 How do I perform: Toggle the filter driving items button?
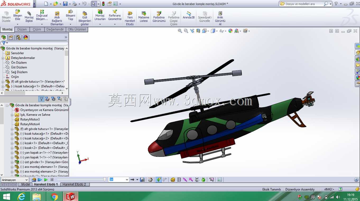[x=53, y=99]
